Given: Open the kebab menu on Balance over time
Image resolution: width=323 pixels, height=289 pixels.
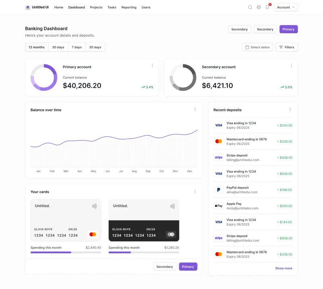Looking at the screenshot, I should 195,109.
